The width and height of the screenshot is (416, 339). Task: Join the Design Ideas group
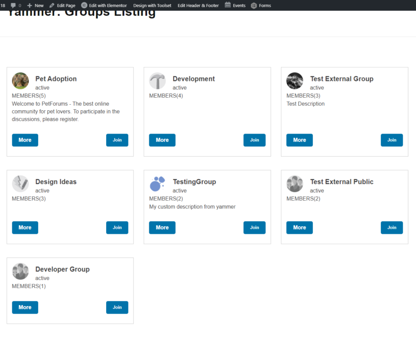117,227
